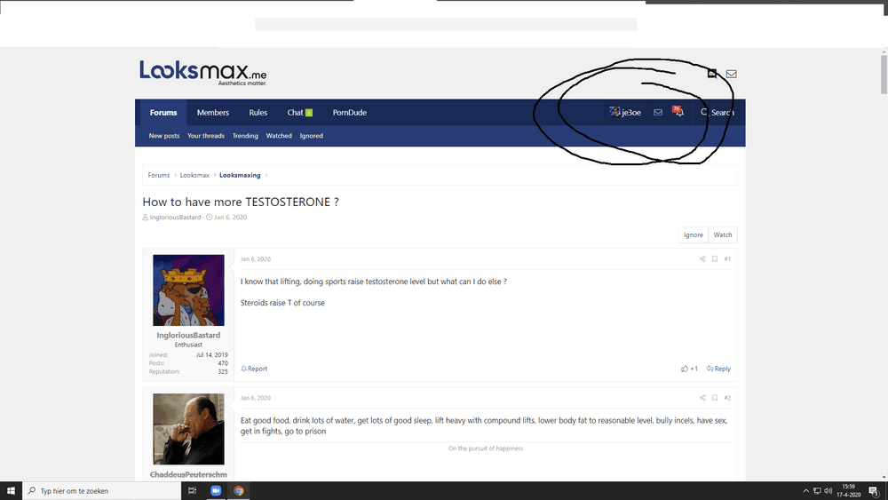
Task: Reply to InglouriousBastard's post
Action: click(718, 369)
